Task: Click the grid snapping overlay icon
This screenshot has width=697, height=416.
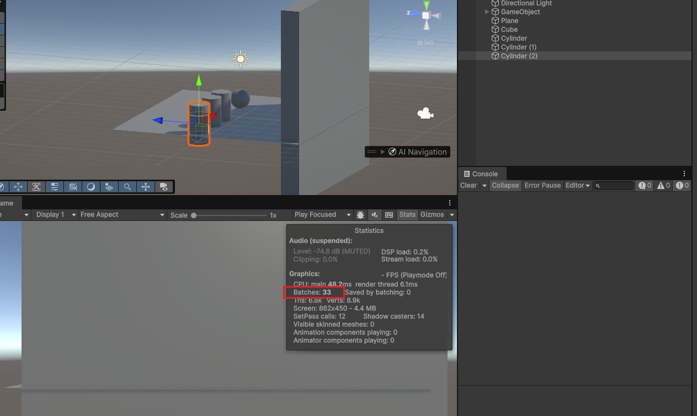Action: (x=73, y=187)
